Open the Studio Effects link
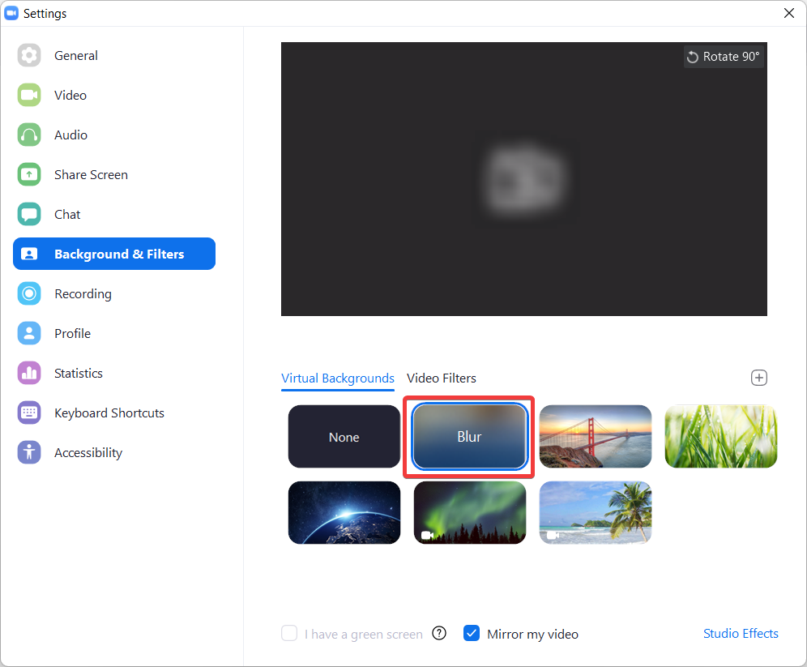The width and height of the screenshot is (807, 667). pyautogui.click(x=741, y=634)
